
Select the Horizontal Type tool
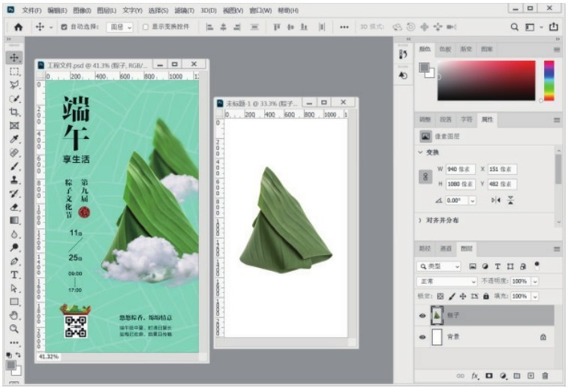click(x=14, y=275)
